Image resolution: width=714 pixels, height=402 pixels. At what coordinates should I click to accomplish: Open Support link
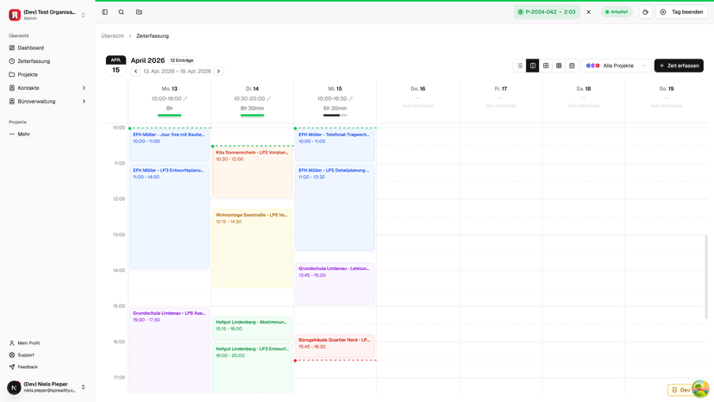26,355
